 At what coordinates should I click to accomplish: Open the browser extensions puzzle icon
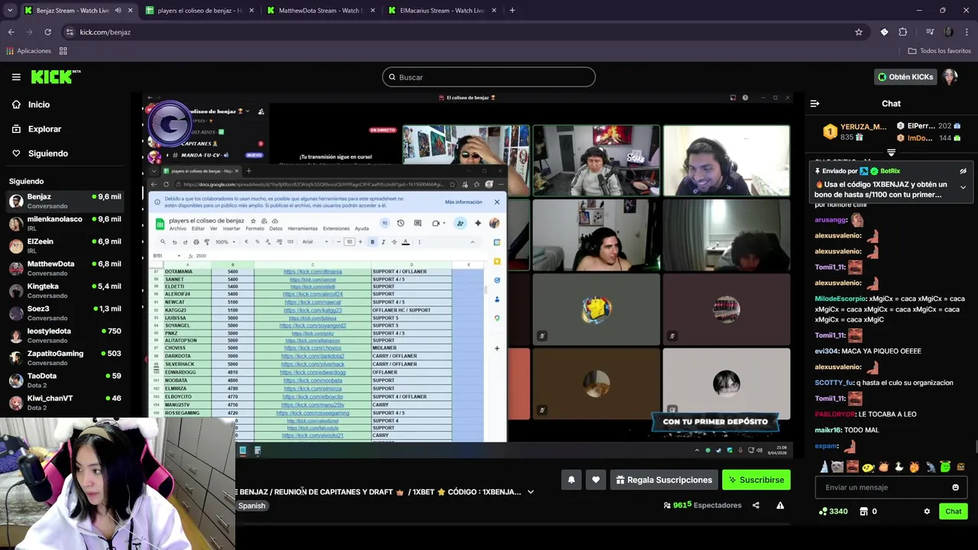tap(903, 32)
